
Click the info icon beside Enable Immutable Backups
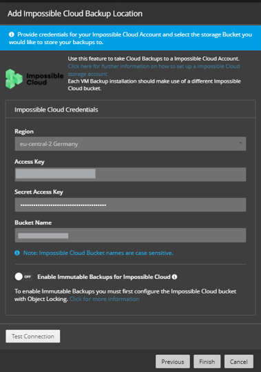[174, 277]
